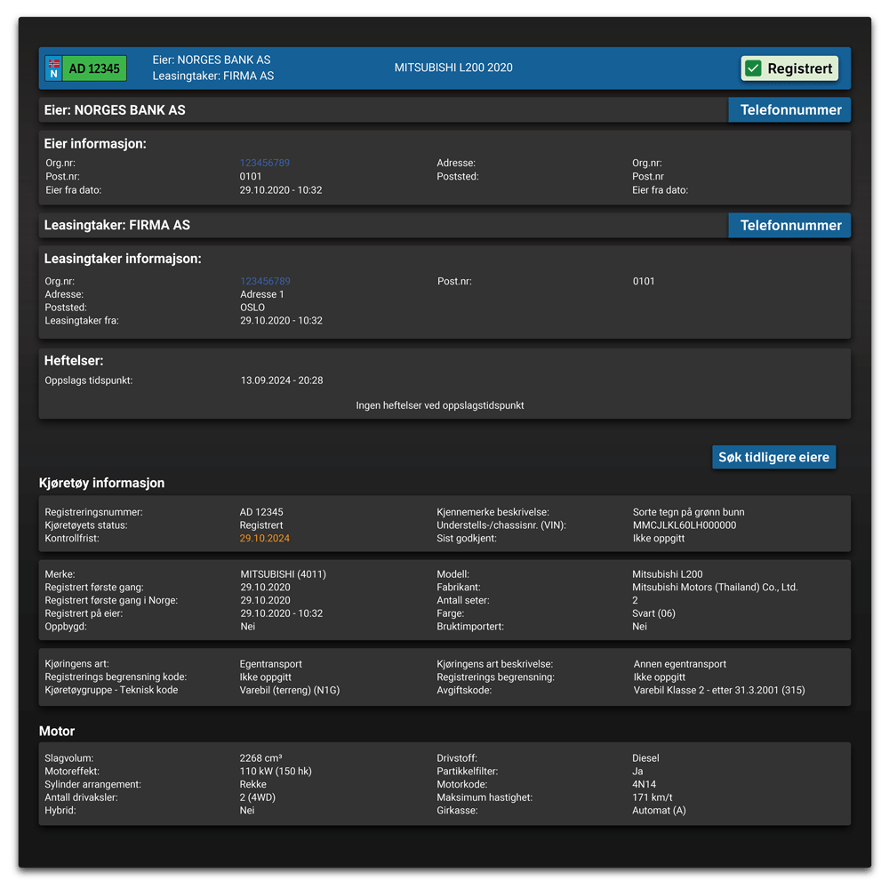The width and height of the screenshot is (889, 889).
Task: Click the Kjøringens art value Egentransport
Action: [x=271, y=664]
